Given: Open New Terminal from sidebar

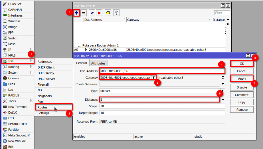Looking at the screenshot, I should 17,107.
